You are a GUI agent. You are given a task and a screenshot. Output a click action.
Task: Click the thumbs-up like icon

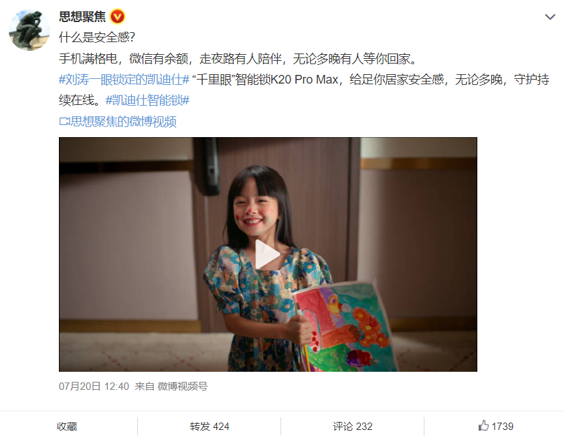click(483, 426)
